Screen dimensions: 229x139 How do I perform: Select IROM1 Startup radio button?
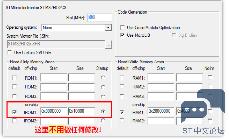coord(103,112)
